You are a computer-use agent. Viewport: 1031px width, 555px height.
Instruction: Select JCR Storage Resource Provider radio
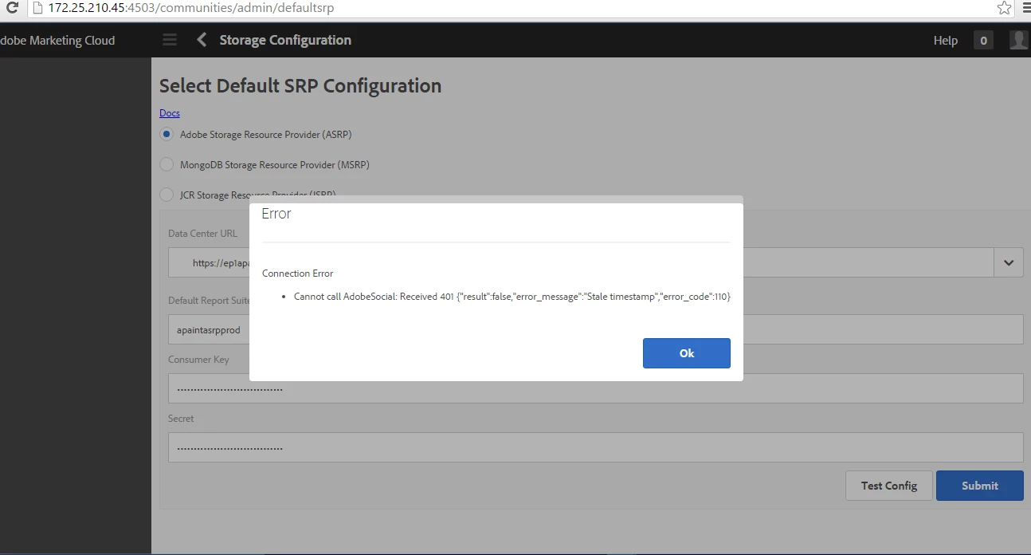click(x=167, y=195)
